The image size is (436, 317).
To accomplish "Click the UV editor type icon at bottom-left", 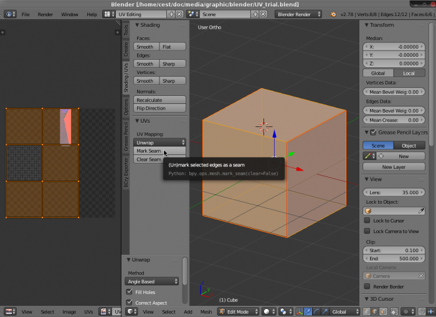I will (x=9, y=311).
